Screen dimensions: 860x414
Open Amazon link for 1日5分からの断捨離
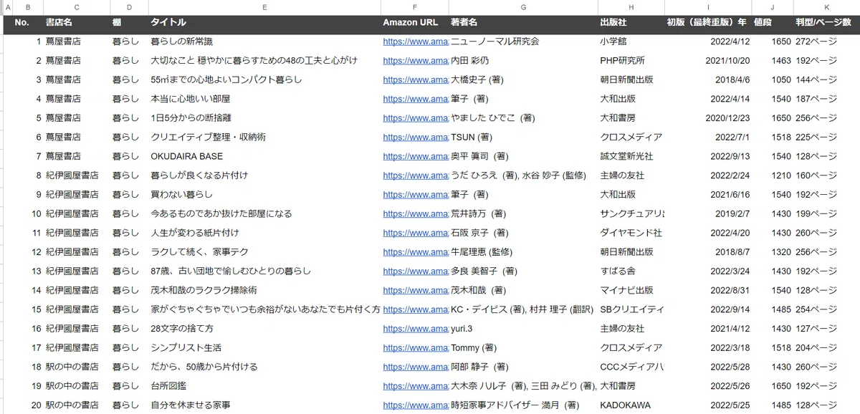(x=415, y=117)
